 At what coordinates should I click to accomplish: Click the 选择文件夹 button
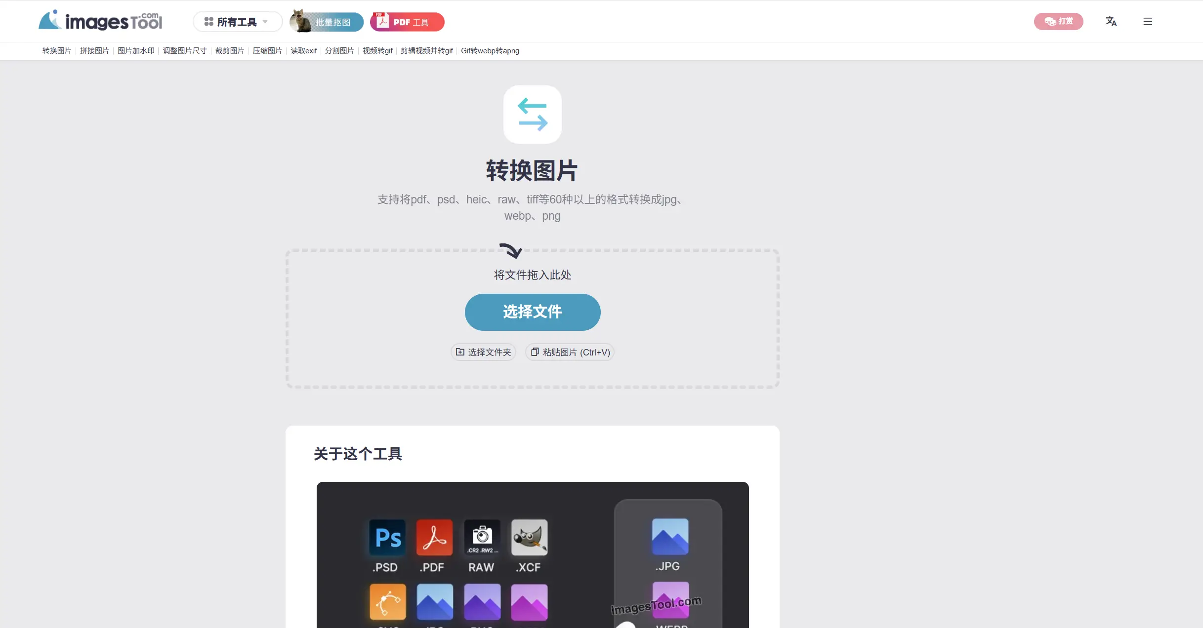coord(483,352)
